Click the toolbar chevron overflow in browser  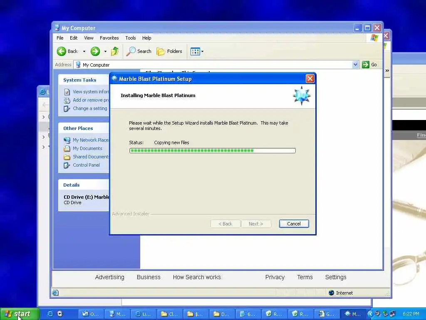[387, 71]
